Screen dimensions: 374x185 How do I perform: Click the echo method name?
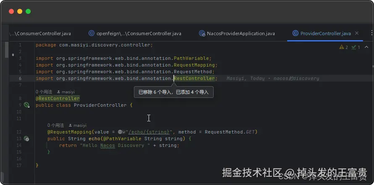coord(94,139)
